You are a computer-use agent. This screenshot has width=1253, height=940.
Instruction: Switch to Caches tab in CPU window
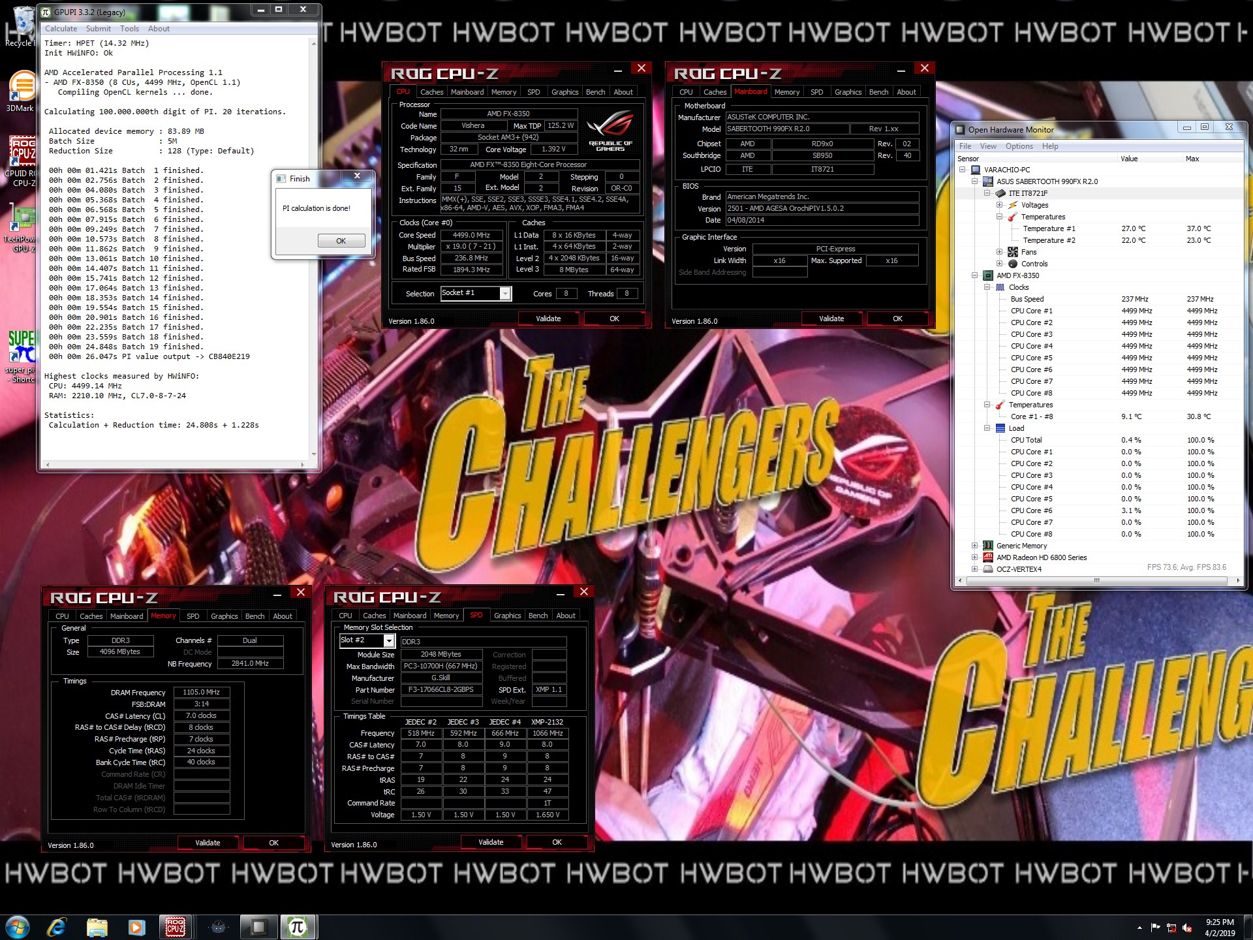431,92
